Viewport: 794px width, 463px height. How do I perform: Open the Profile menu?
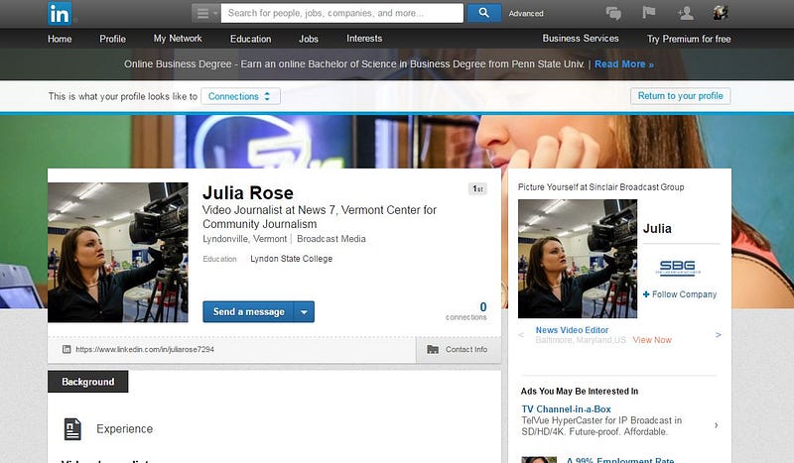point(112,39)
